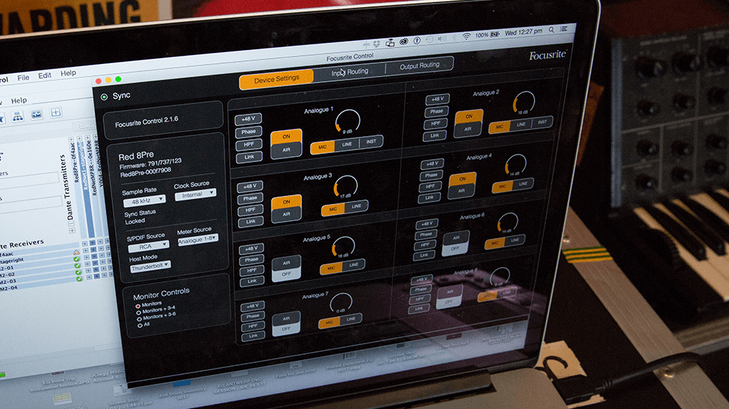The width and height of the screenshot is (729, 409).
Task: Open the Output Routing tab
Action: point(420,65)
